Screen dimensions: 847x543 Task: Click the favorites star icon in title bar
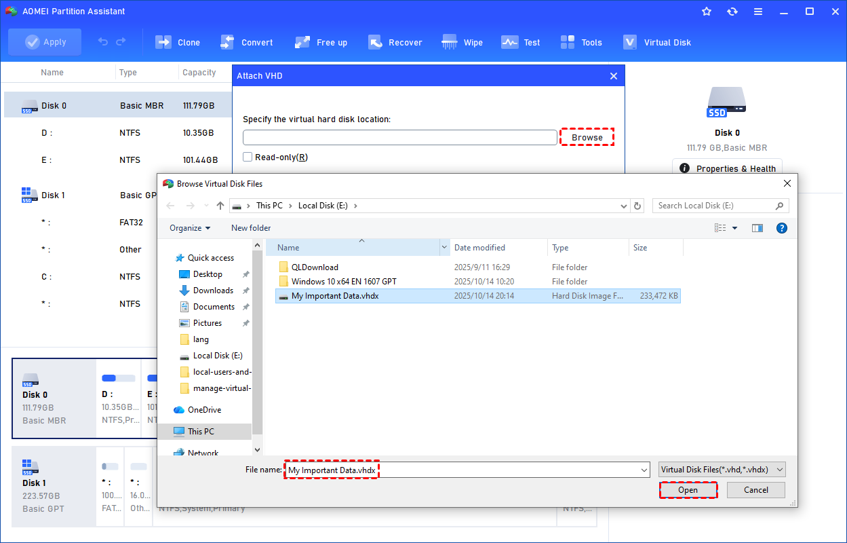[707, 12]
